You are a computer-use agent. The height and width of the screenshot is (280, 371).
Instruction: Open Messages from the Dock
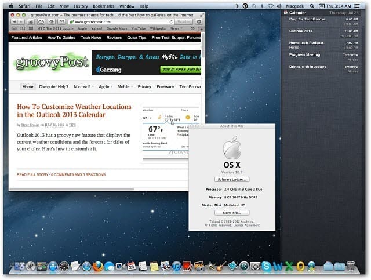(109, 267)
